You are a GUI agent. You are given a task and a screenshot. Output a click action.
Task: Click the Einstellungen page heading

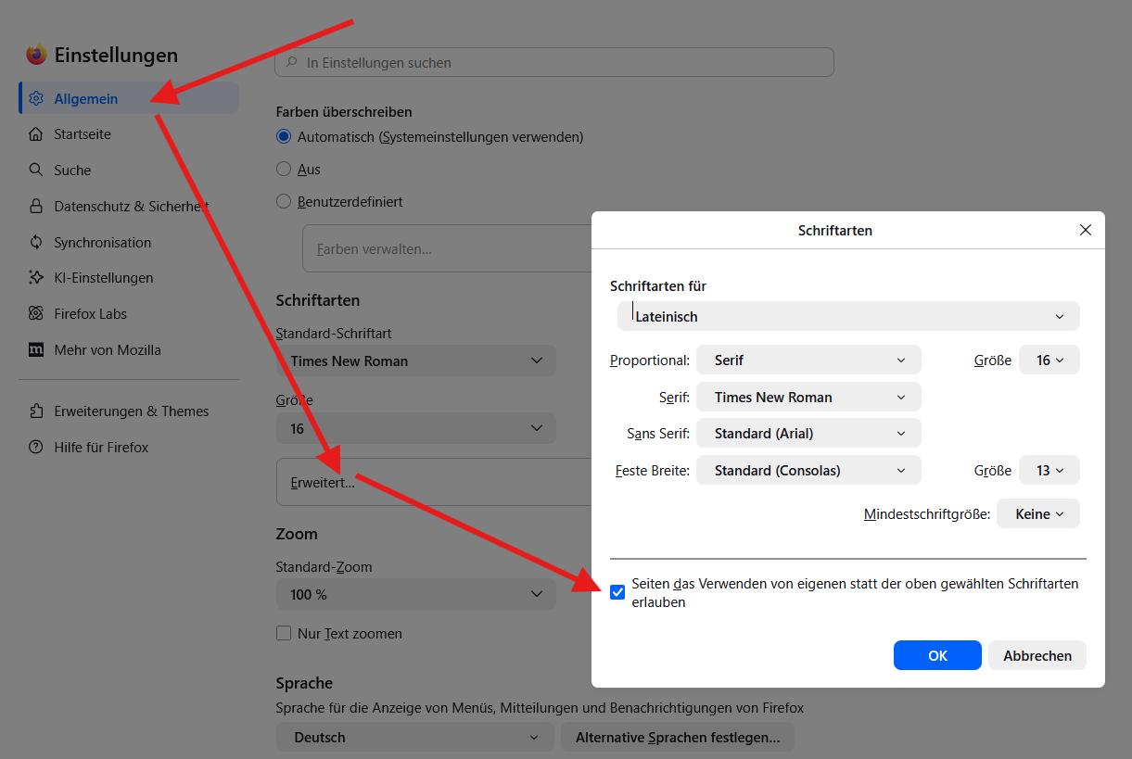pyautogui.click(x=116, y=55)
